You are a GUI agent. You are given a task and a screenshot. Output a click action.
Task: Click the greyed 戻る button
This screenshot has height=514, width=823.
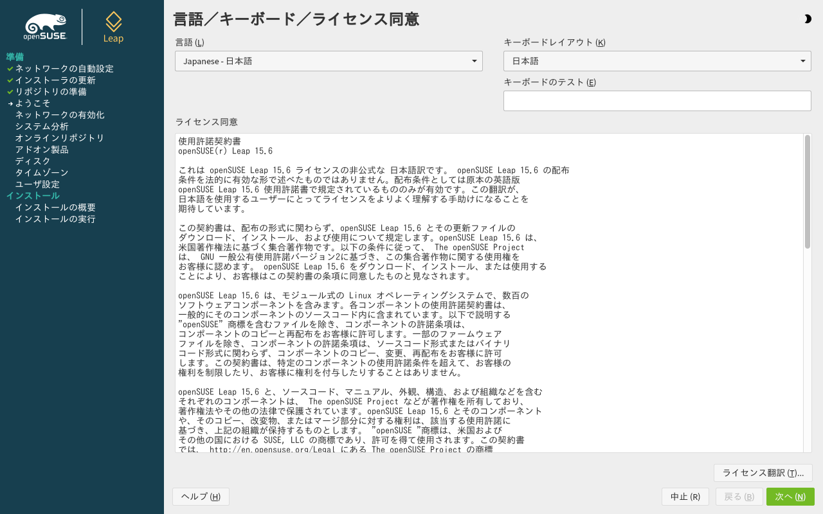[x=739, y=497]
